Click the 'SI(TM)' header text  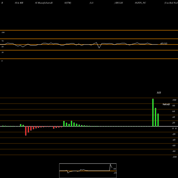pyautogui.click(x=68, y=3)
